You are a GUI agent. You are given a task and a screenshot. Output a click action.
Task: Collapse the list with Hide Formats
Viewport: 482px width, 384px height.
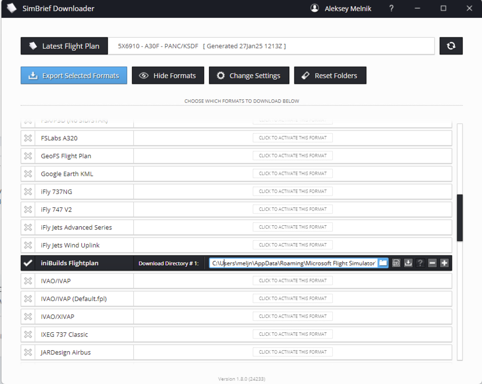(x=168, y=76)
